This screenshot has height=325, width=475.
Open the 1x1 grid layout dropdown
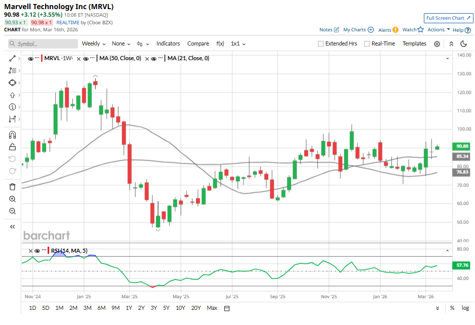pyautogui.click(x=238, y=43)
